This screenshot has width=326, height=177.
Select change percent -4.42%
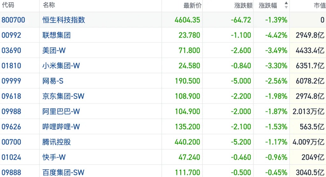click(276, 35)
